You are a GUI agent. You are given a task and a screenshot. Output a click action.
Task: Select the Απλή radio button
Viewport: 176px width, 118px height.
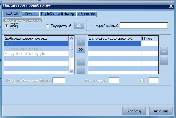(7, 26)
